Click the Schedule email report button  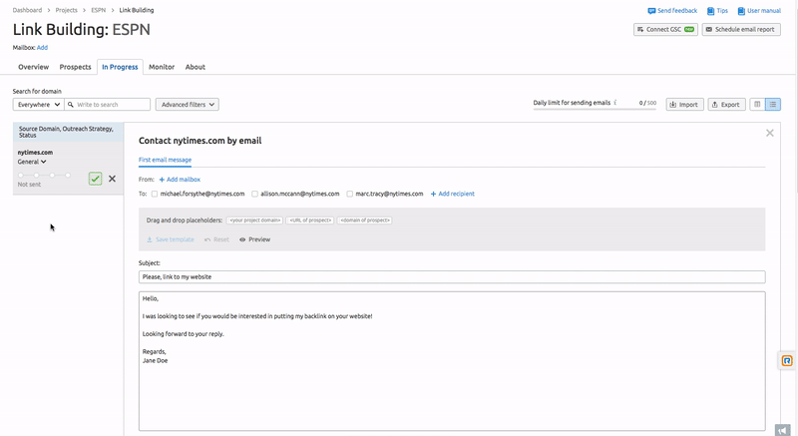(x=741, y=30)
